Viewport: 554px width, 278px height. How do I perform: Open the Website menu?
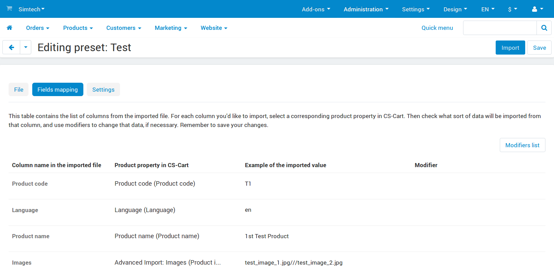(x=214, y=28)
